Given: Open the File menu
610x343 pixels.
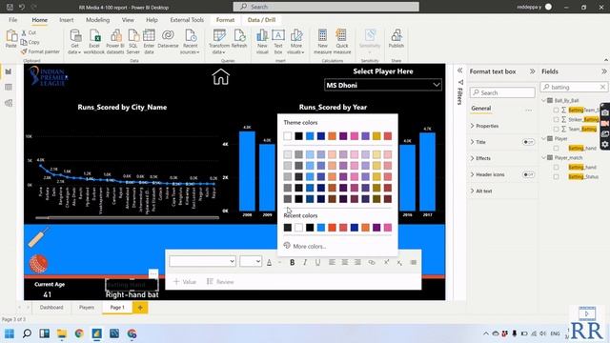Looking at the screenshot, I should point(12,20).
